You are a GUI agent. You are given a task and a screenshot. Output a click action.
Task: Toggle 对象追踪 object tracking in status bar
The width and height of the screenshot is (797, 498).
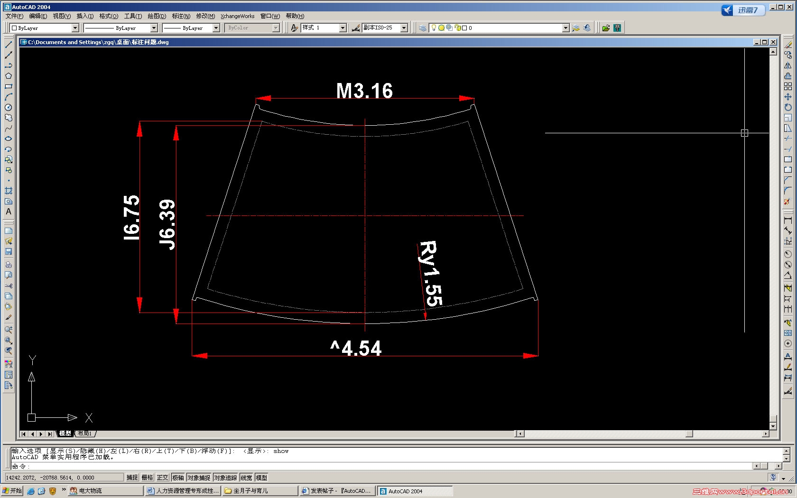coord(225,478)
